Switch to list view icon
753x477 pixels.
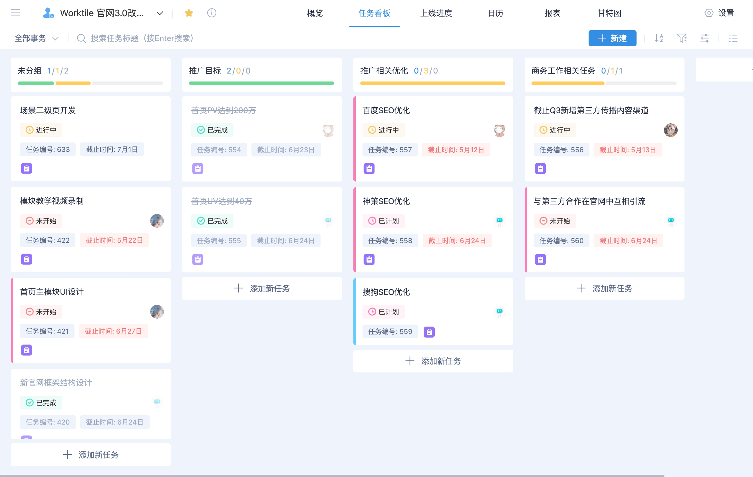(x=733, y=38)
